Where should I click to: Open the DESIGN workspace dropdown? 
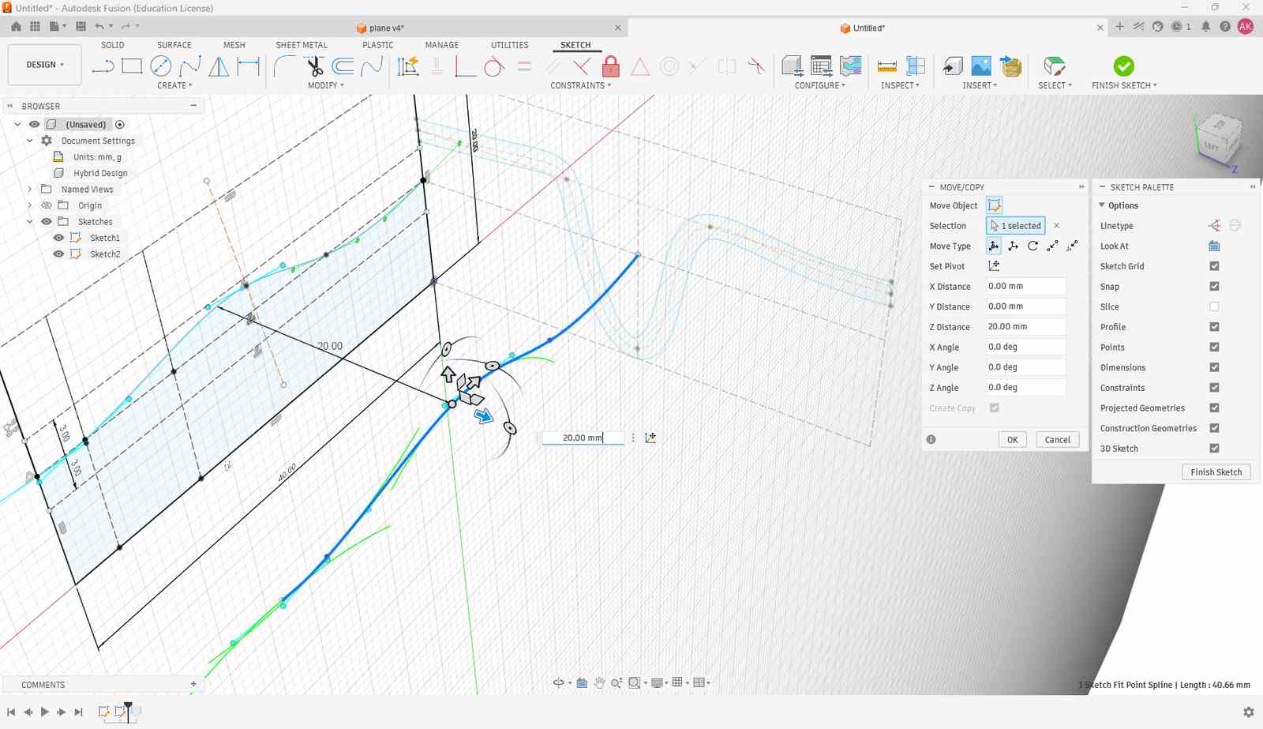(x=45, y=65)
